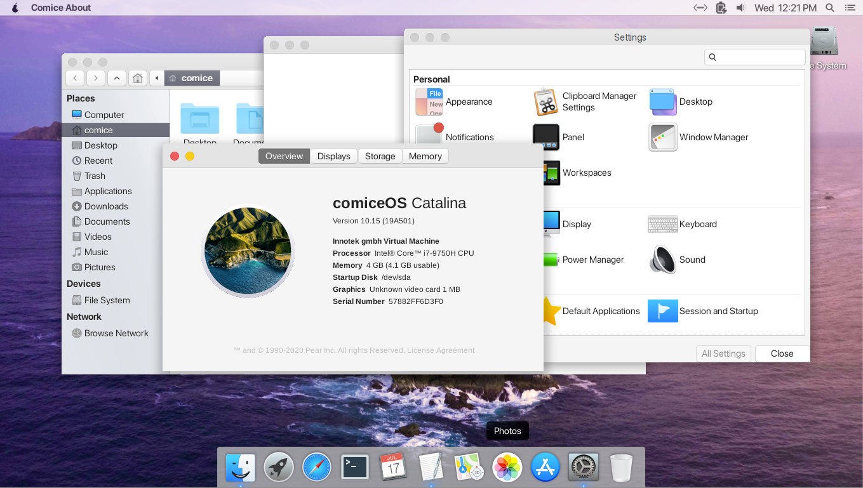Switch to the Storage tab
The image size is (863, 488).
pos(380,155)
